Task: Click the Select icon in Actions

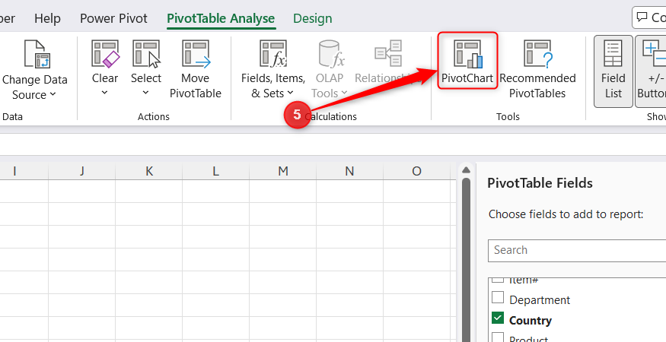Action: coord(146,54)
